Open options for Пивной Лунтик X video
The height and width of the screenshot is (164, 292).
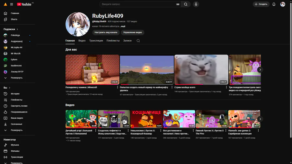(226, 131)
